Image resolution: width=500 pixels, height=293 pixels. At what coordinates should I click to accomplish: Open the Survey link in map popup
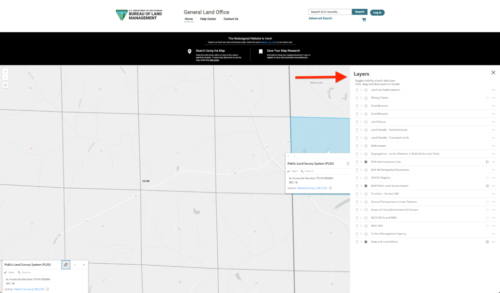tap(310, 188)
